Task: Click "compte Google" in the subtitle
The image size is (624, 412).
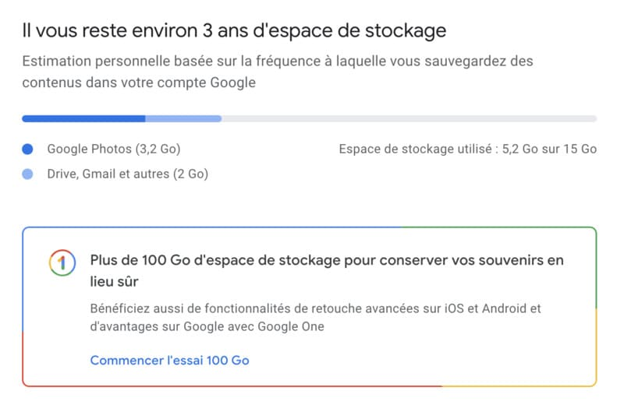Action: click(214, 81)
